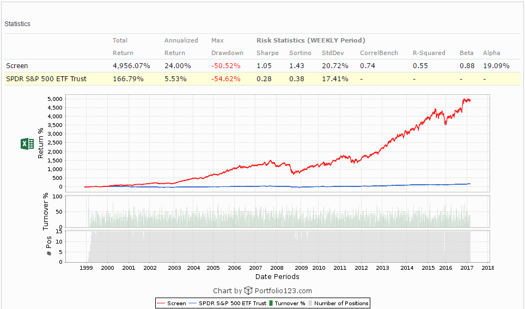Click the Screen StdDev value 20.72%
525x309 pixels.
(335, 66)
